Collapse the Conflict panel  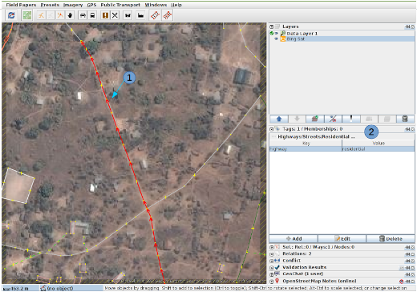click(272, 261)
